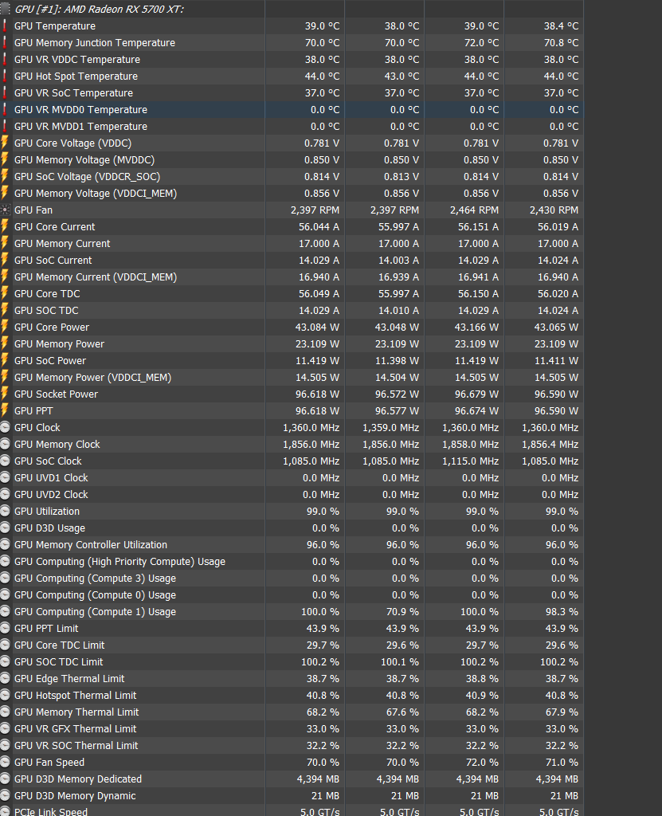Screen dimensions: 662x816
Task: Select the GPU D3D Memory Dynamic label
Action: point(75,796)
